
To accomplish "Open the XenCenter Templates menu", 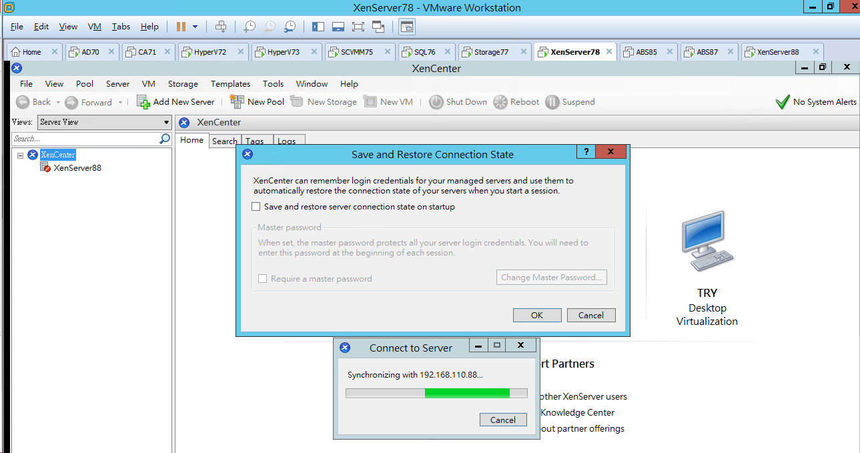I will pyautogui.click(x=230, y=84).
